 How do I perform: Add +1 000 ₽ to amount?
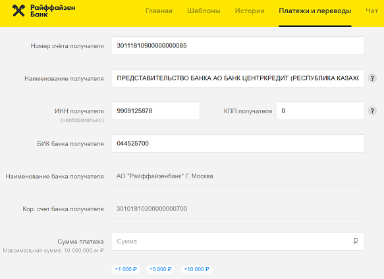tap(126, 269)
